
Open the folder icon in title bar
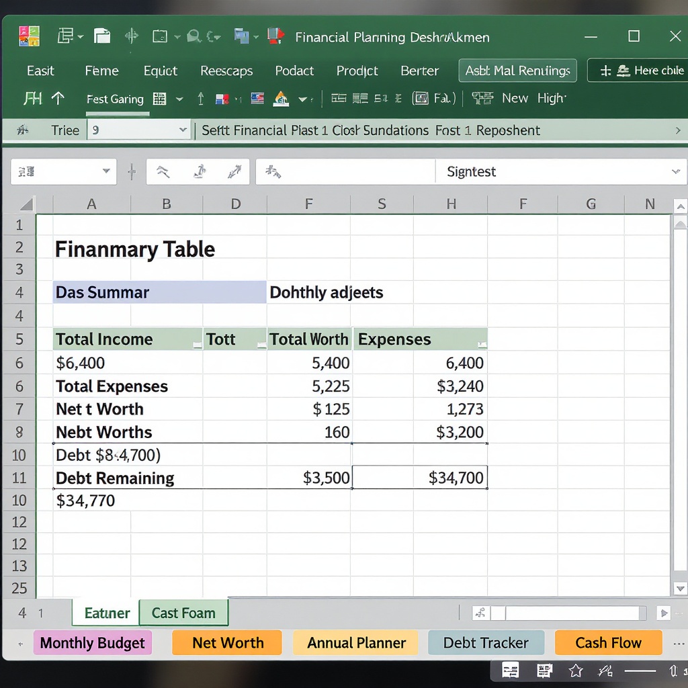pos(102,36)
